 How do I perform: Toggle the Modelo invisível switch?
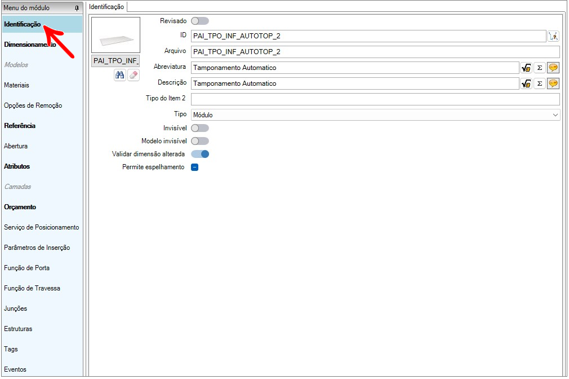pos(200,141)
